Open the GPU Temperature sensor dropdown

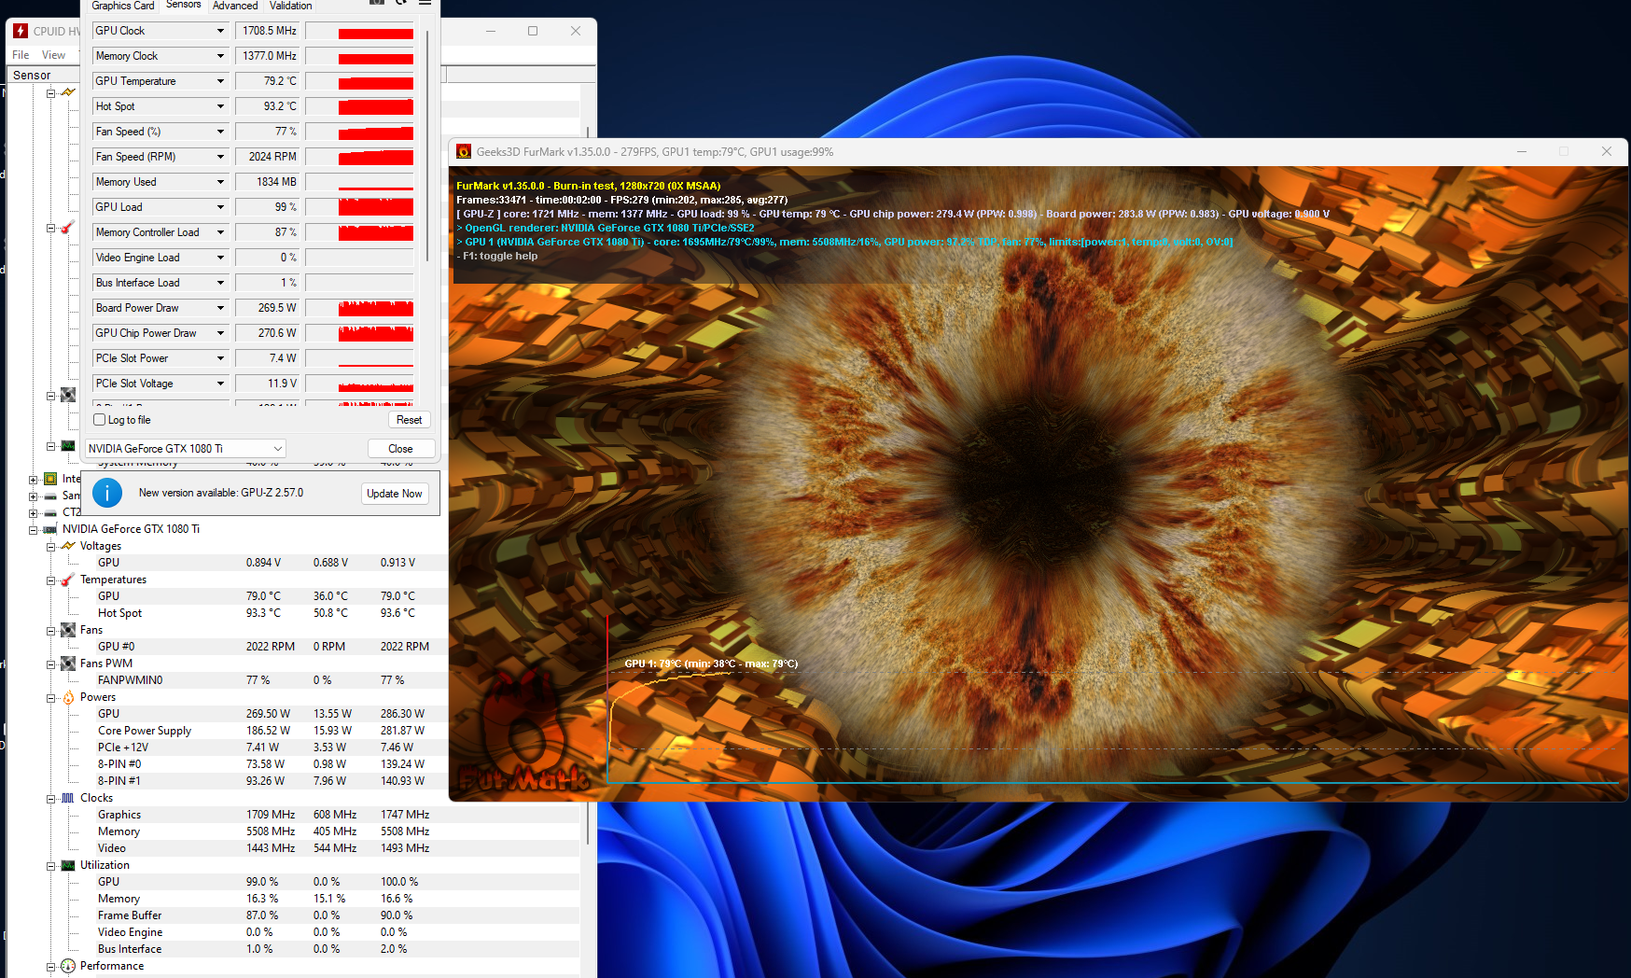coord(220,81)
